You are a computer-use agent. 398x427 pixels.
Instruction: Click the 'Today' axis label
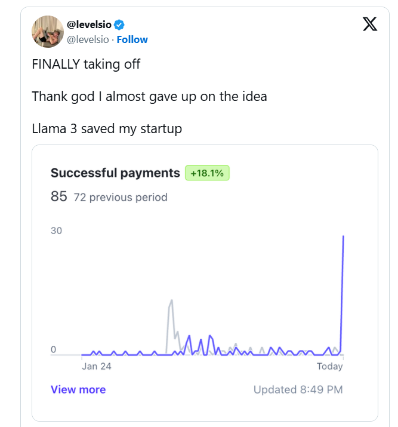pos(329,366)
